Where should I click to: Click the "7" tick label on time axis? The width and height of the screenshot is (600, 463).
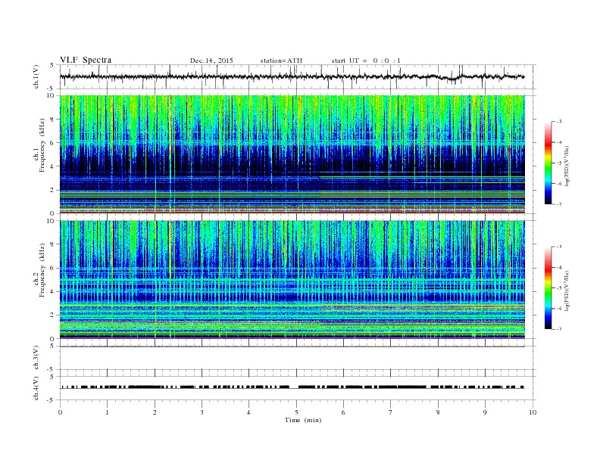391,412
